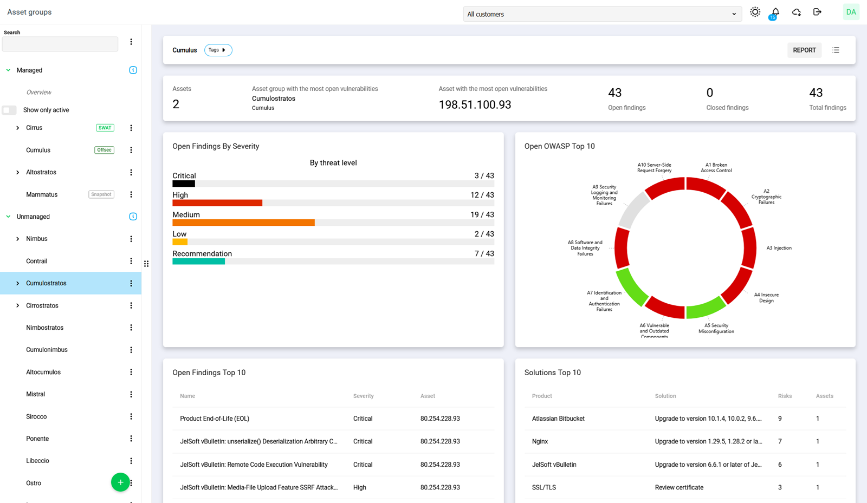Open the DA user avatar
Viewport: 867px width, 503px height.
pyautogui.click(x=851, y=11)
